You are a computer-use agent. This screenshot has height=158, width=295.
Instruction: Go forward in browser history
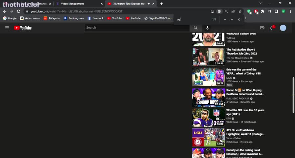(12, 11)
